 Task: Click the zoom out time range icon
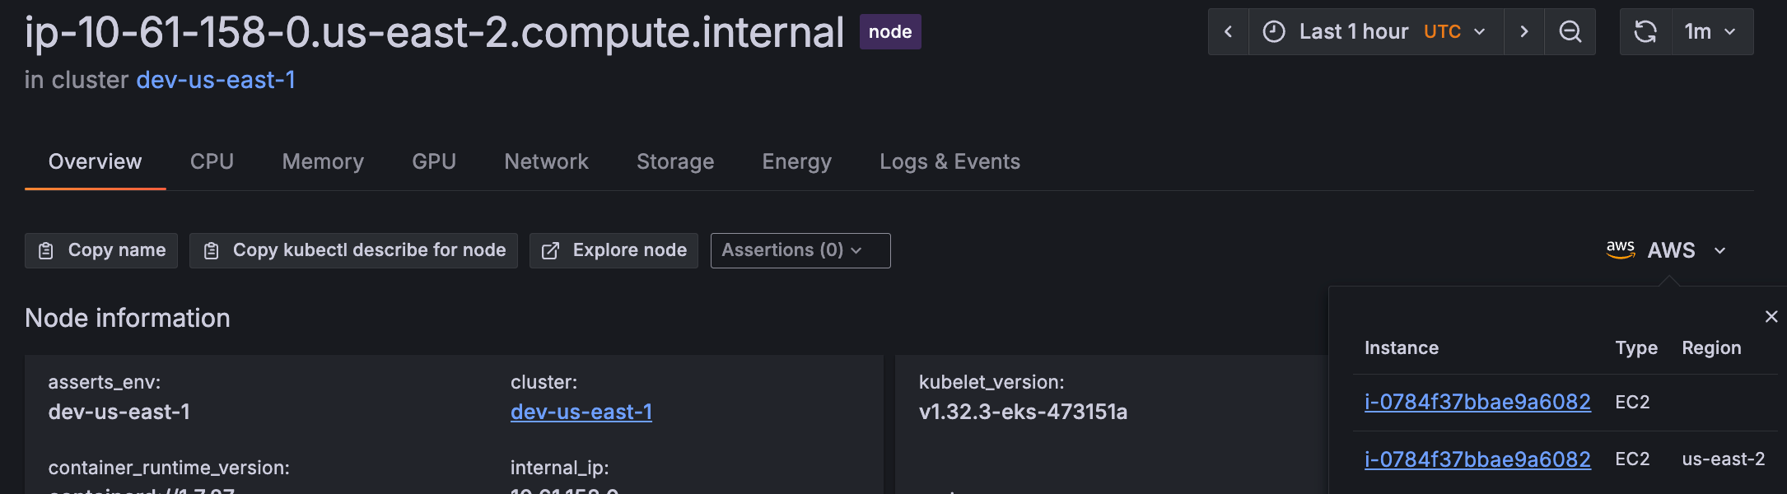click(1570, 32)
